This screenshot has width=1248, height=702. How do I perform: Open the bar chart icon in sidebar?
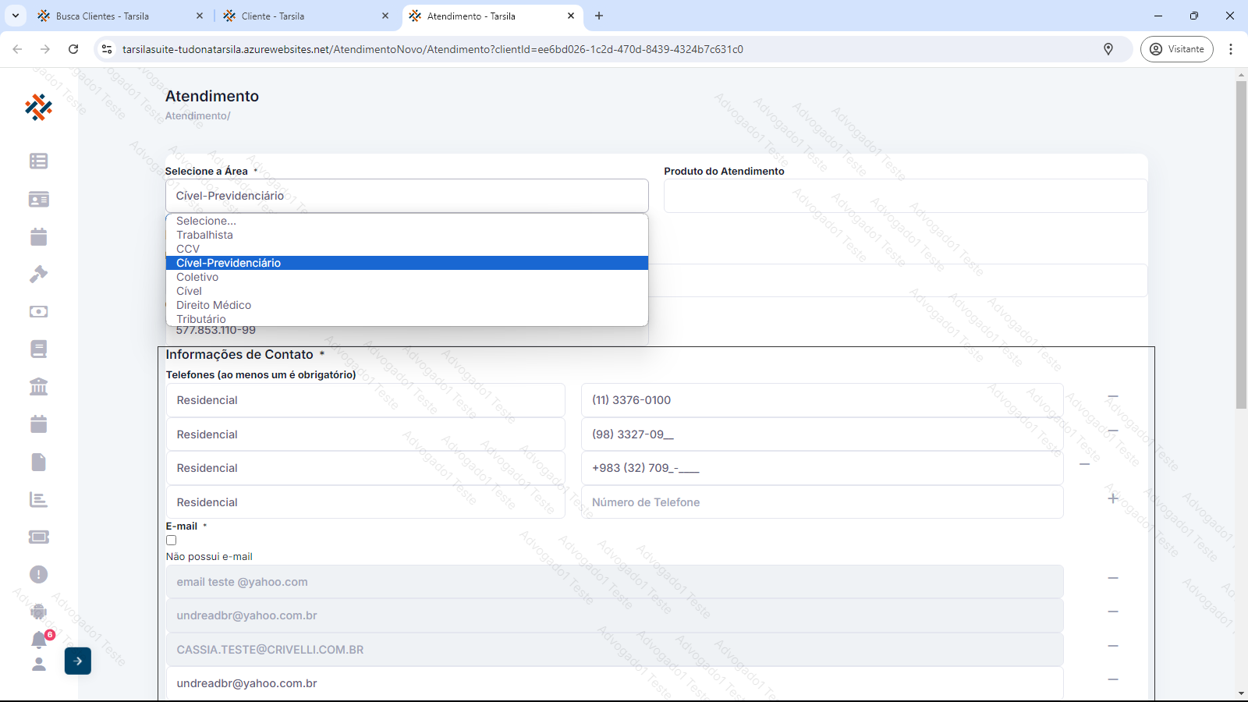click(x=38, y=500)
